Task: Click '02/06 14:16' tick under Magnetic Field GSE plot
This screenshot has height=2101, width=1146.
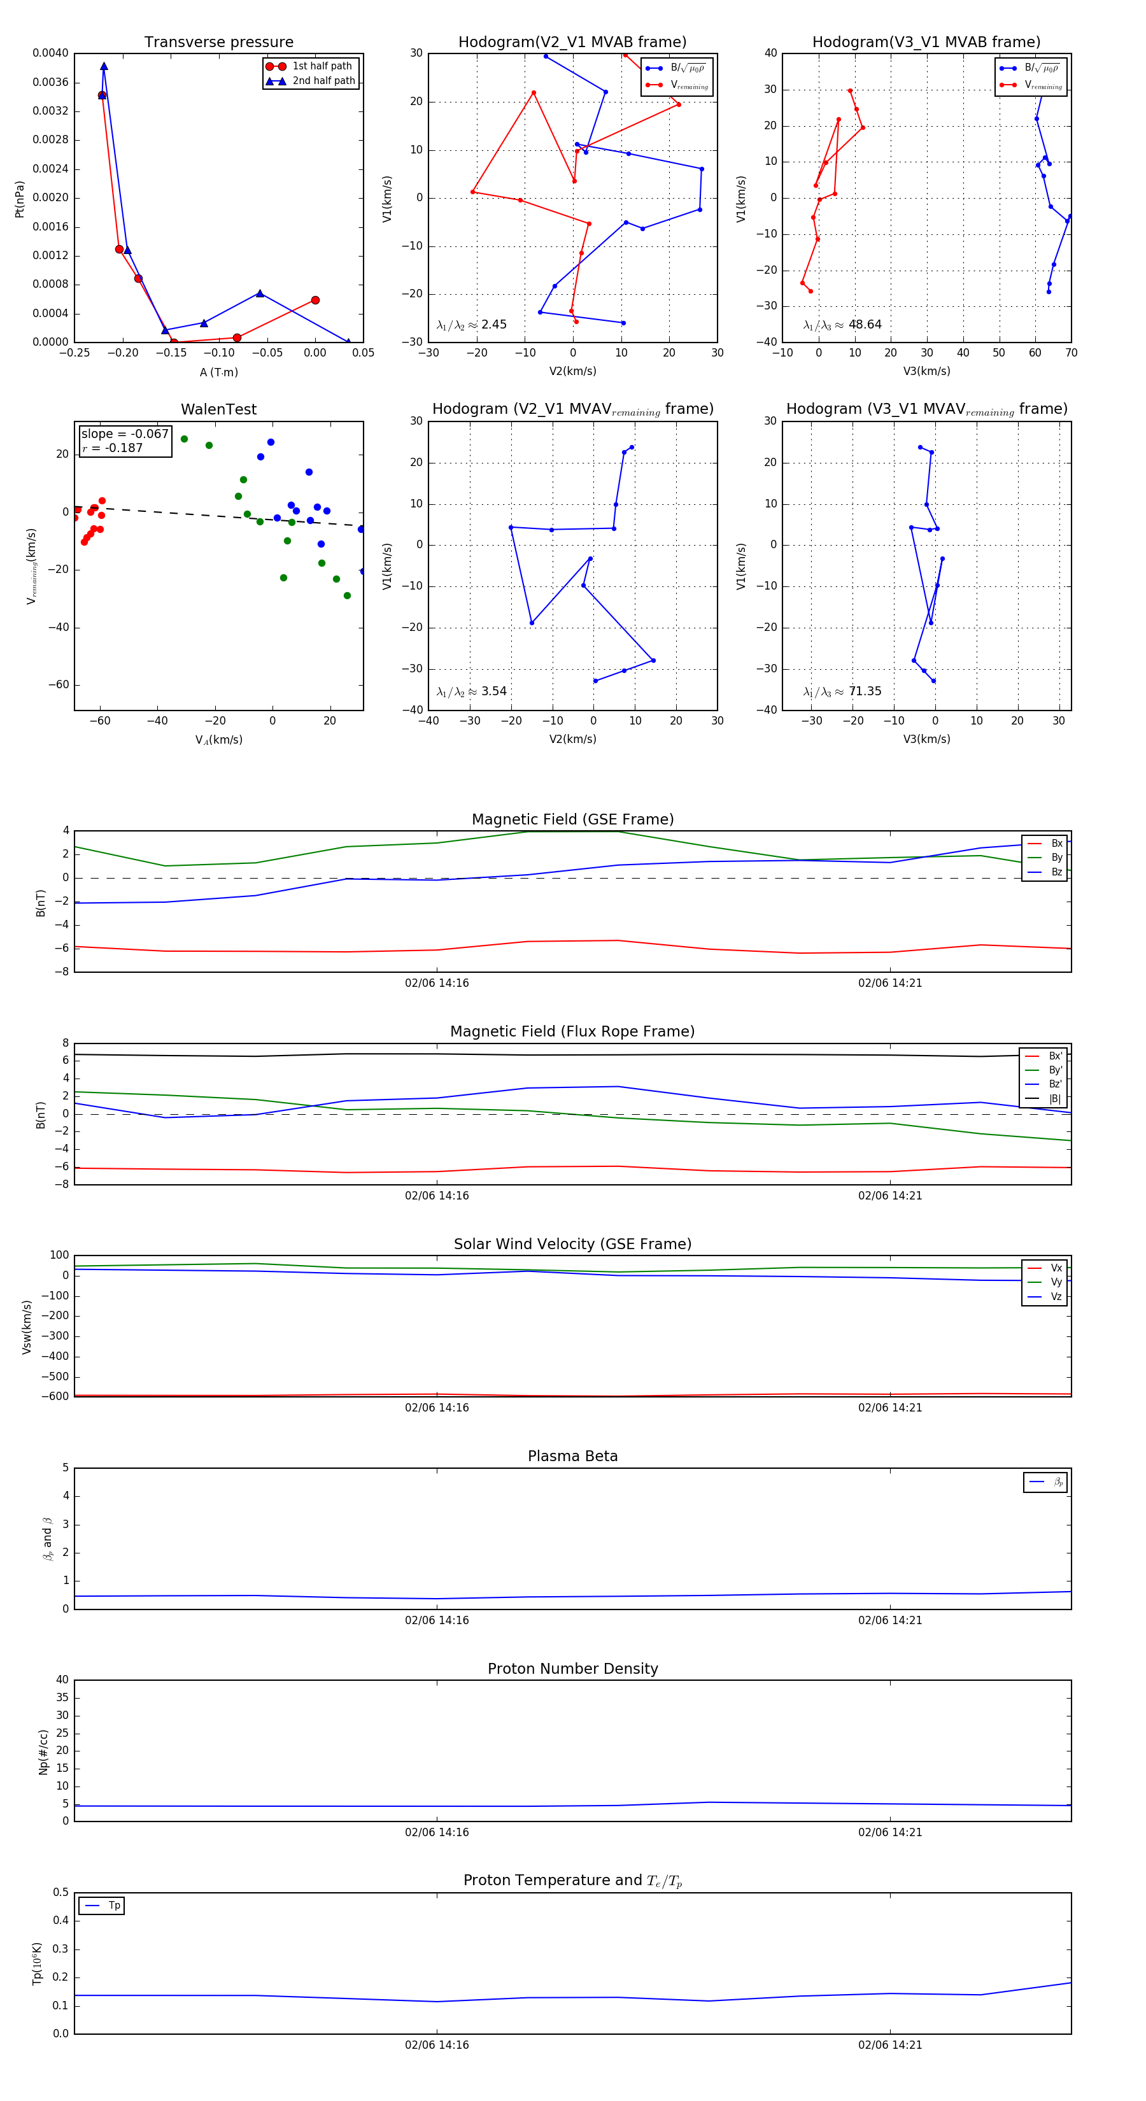Action: (436, 984)
